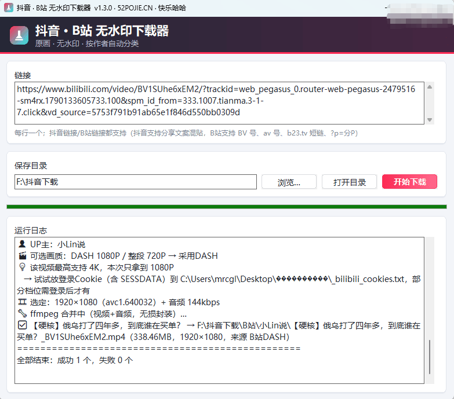Click the lightbulb icon beside 该视频最高支持 4K

[x=22, y=267]
